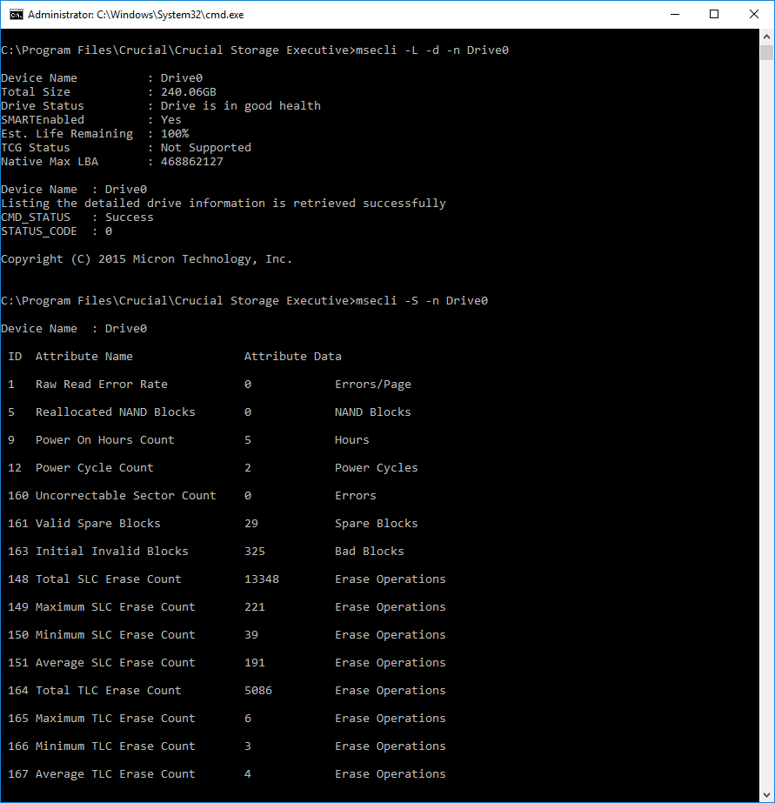
Task: Click the TCG Status 'Not Supported' text
Action: 206,148
